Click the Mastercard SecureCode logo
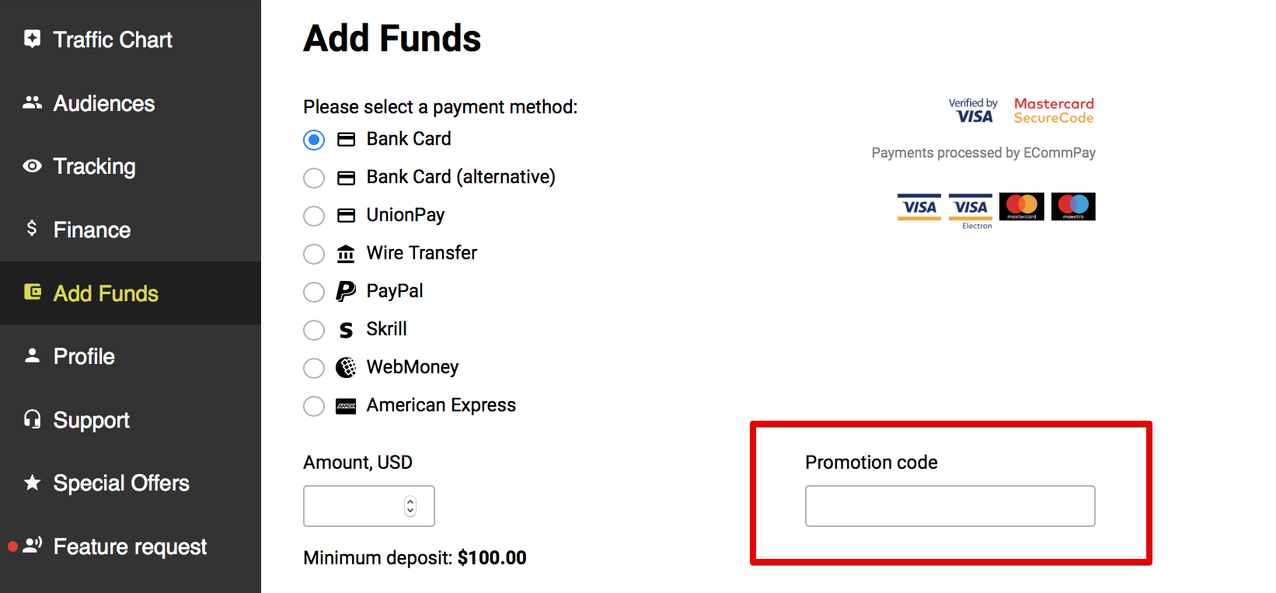 pos(1054,110)
